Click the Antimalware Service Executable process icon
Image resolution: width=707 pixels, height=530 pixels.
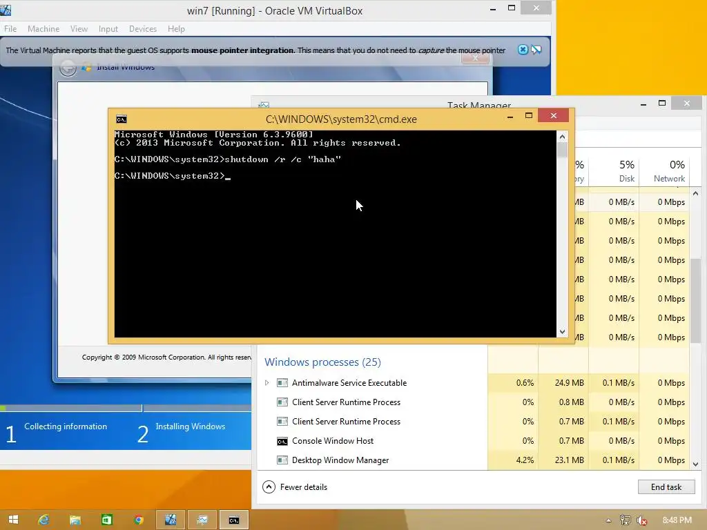pos(282,382)
